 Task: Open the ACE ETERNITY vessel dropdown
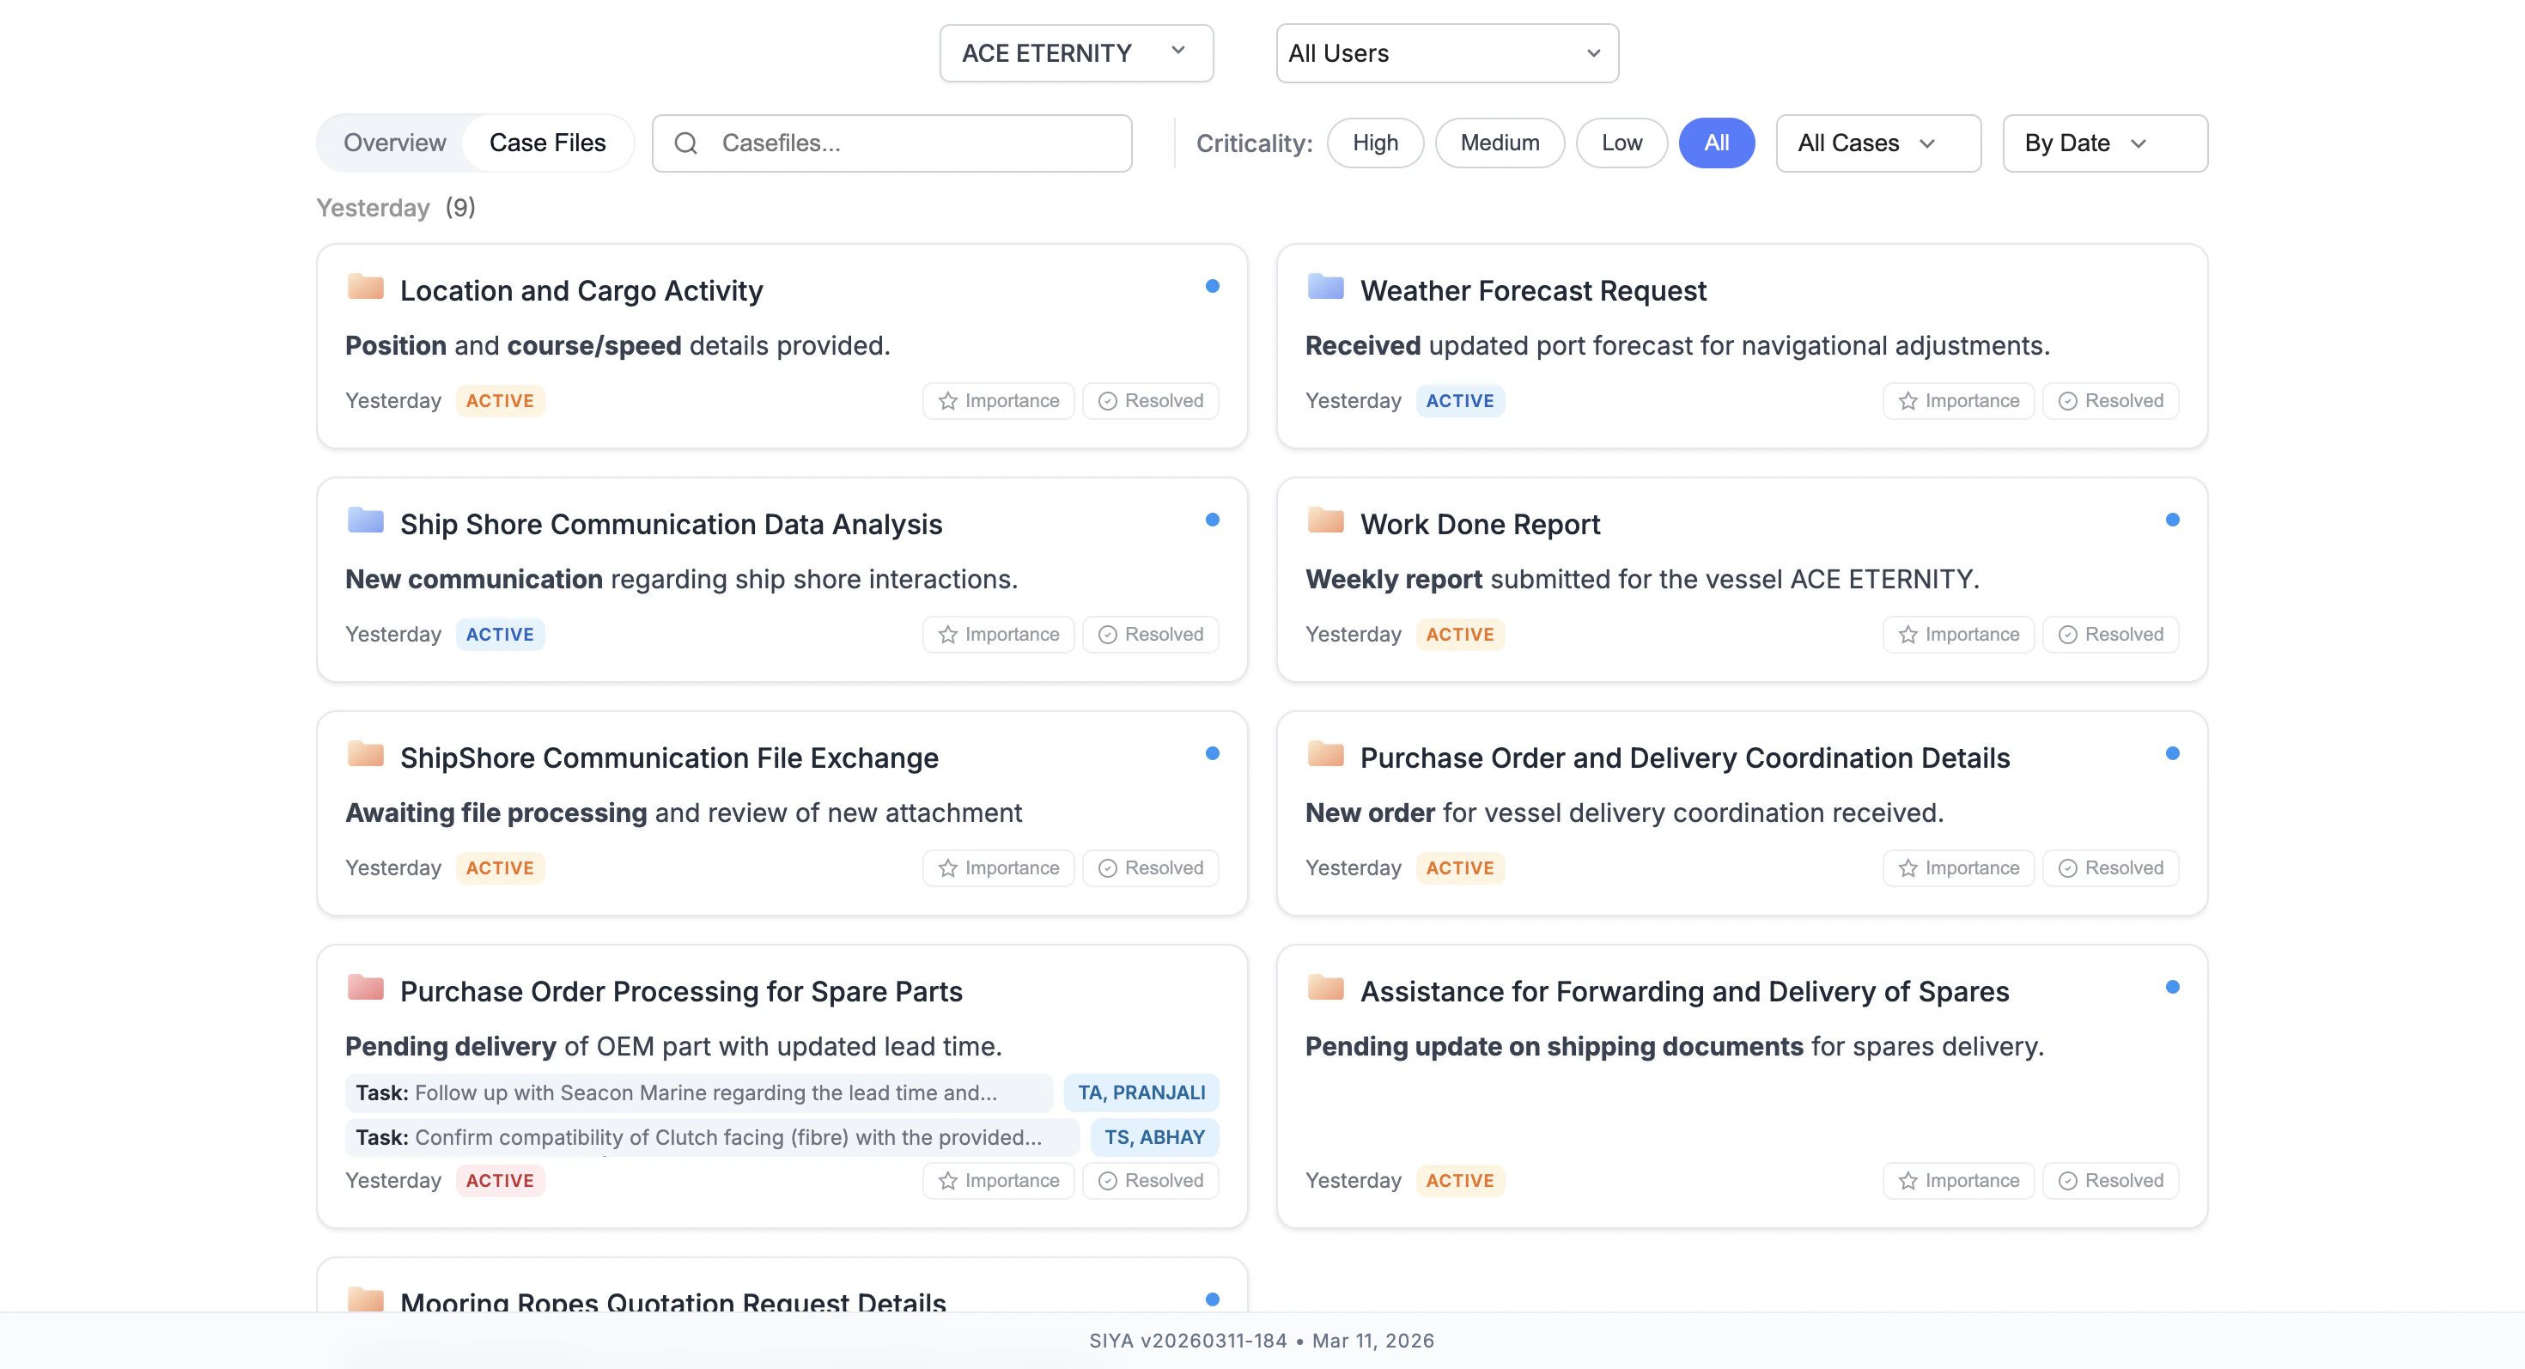[1075, 53]
